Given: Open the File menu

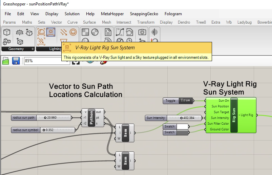Looking at the screenshot, I should pos(8,14).
